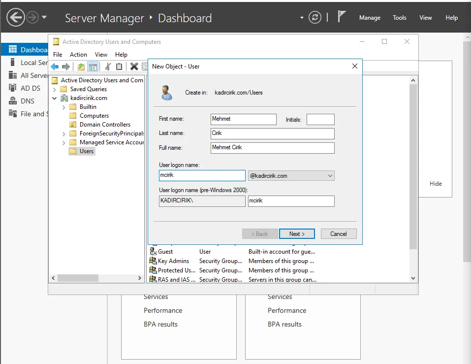Screen dimensions: 471x364
Task: Click the Up one level folder icon
Action: [81, 66]
